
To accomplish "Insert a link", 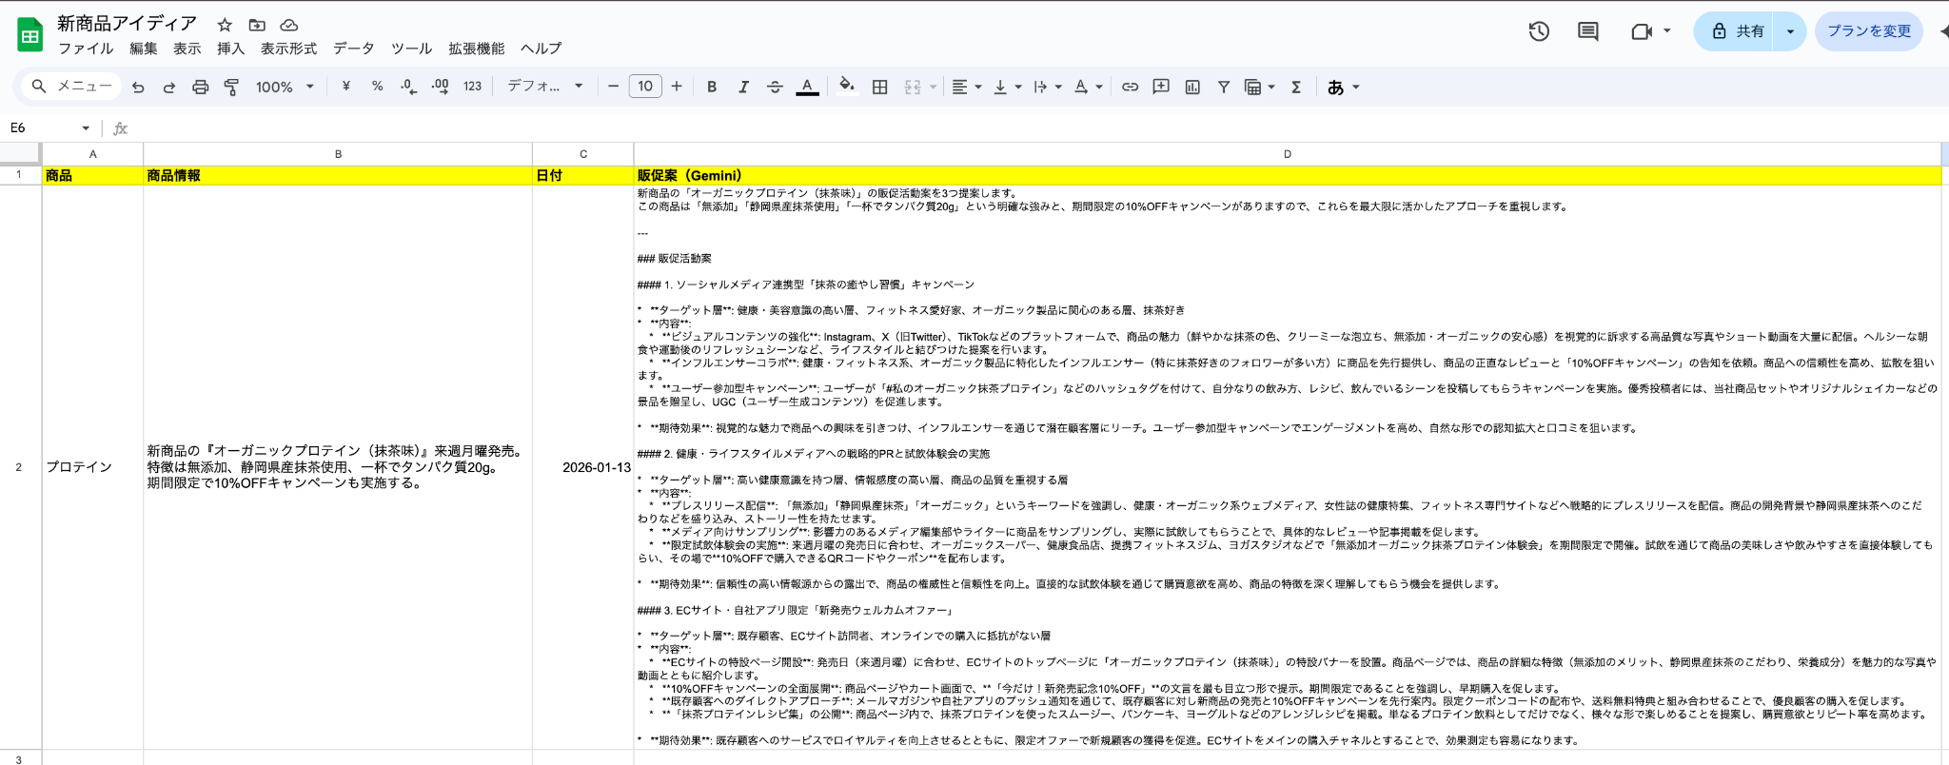I will click(x=1130, y=87).
